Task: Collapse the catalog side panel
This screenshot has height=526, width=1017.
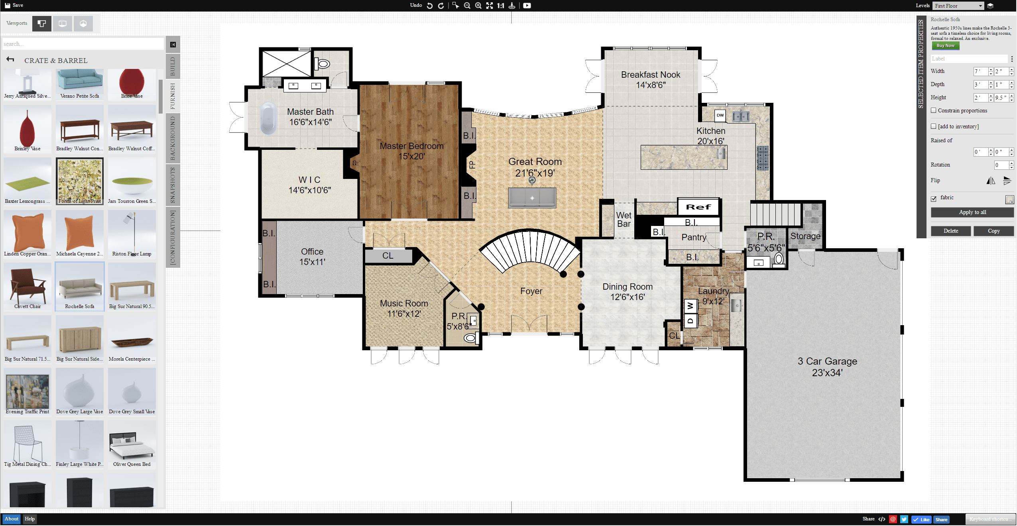Action: (x=173, y=45)
